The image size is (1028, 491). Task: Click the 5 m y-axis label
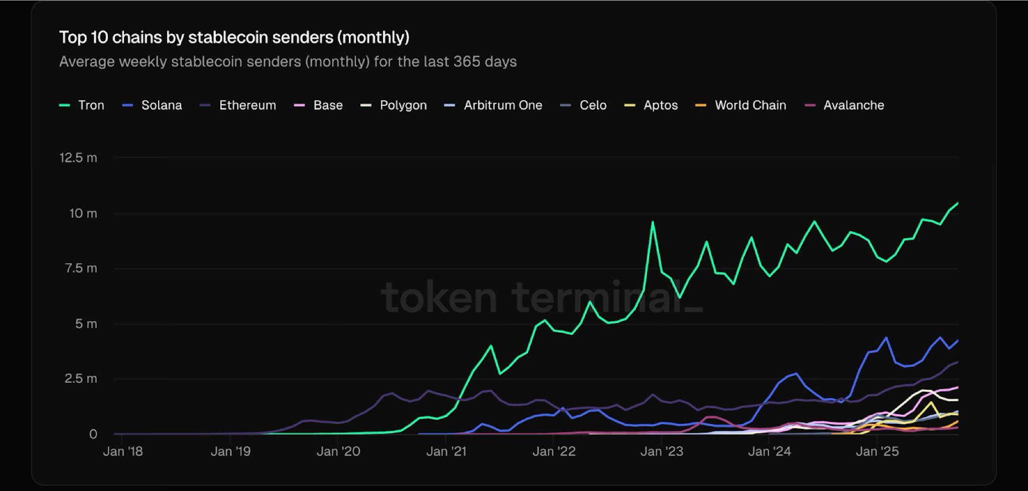86,324
